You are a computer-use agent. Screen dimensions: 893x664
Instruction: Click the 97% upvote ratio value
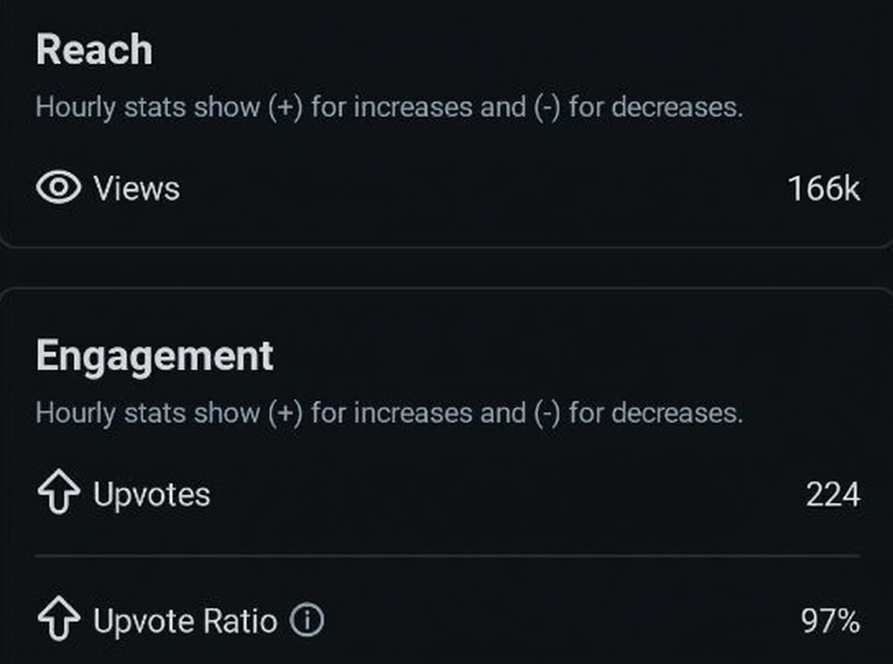point(830,622)
